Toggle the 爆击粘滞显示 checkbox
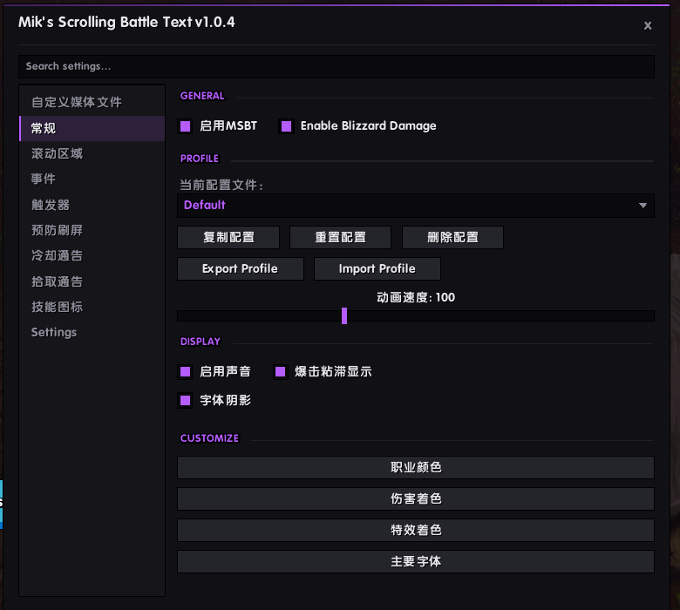 280,371
